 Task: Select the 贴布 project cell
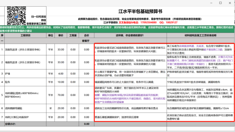(26, 82)
